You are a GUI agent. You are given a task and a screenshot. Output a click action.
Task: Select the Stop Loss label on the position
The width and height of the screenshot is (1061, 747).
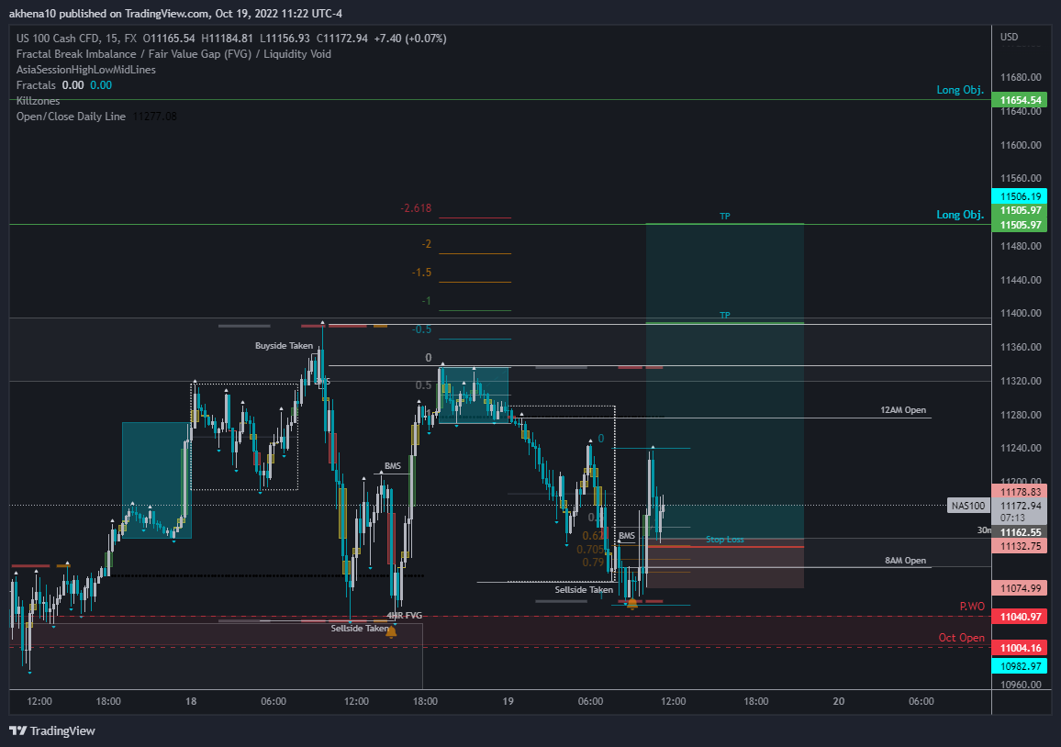pos(725,540)
